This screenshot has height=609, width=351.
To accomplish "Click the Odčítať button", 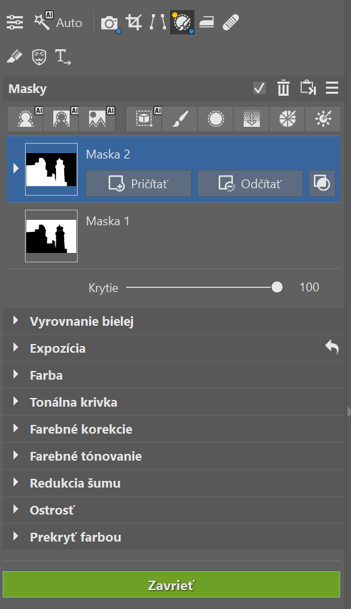I will tap(250, 183).
